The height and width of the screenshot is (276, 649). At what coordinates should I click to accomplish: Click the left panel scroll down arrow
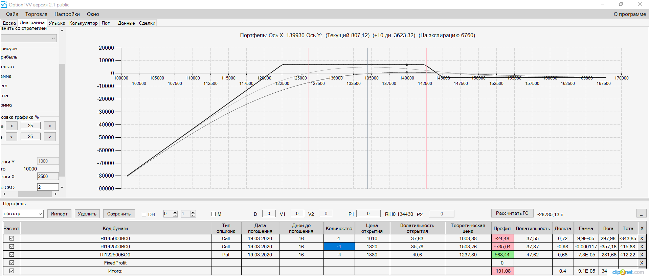[x=62, y=187]
